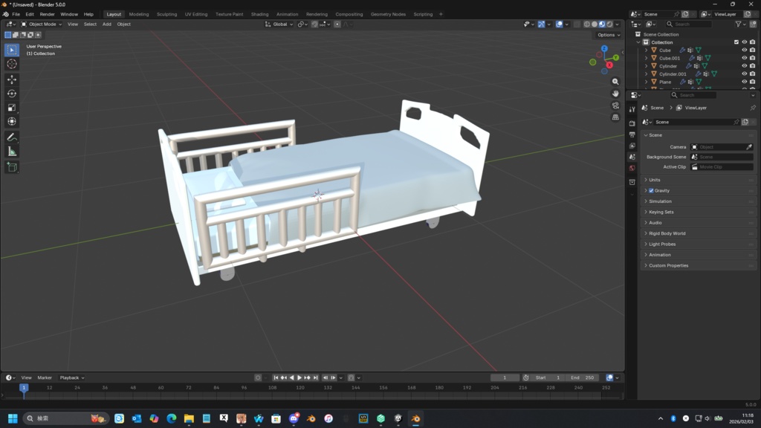Open the Render menu
This screenshot has height=428, width=761.
tap(47, 13)
